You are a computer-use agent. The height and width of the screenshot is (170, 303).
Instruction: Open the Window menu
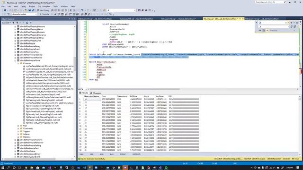64,6
